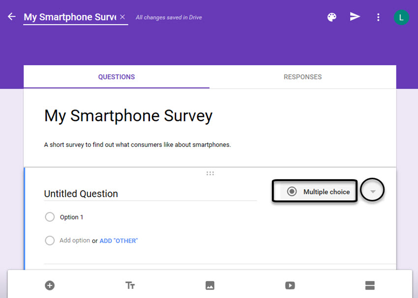
Task: Switch to the Responses tab
Action: 302,77
